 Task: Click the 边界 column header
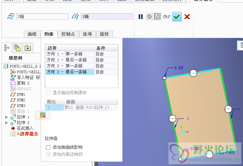tap(70, 48)
